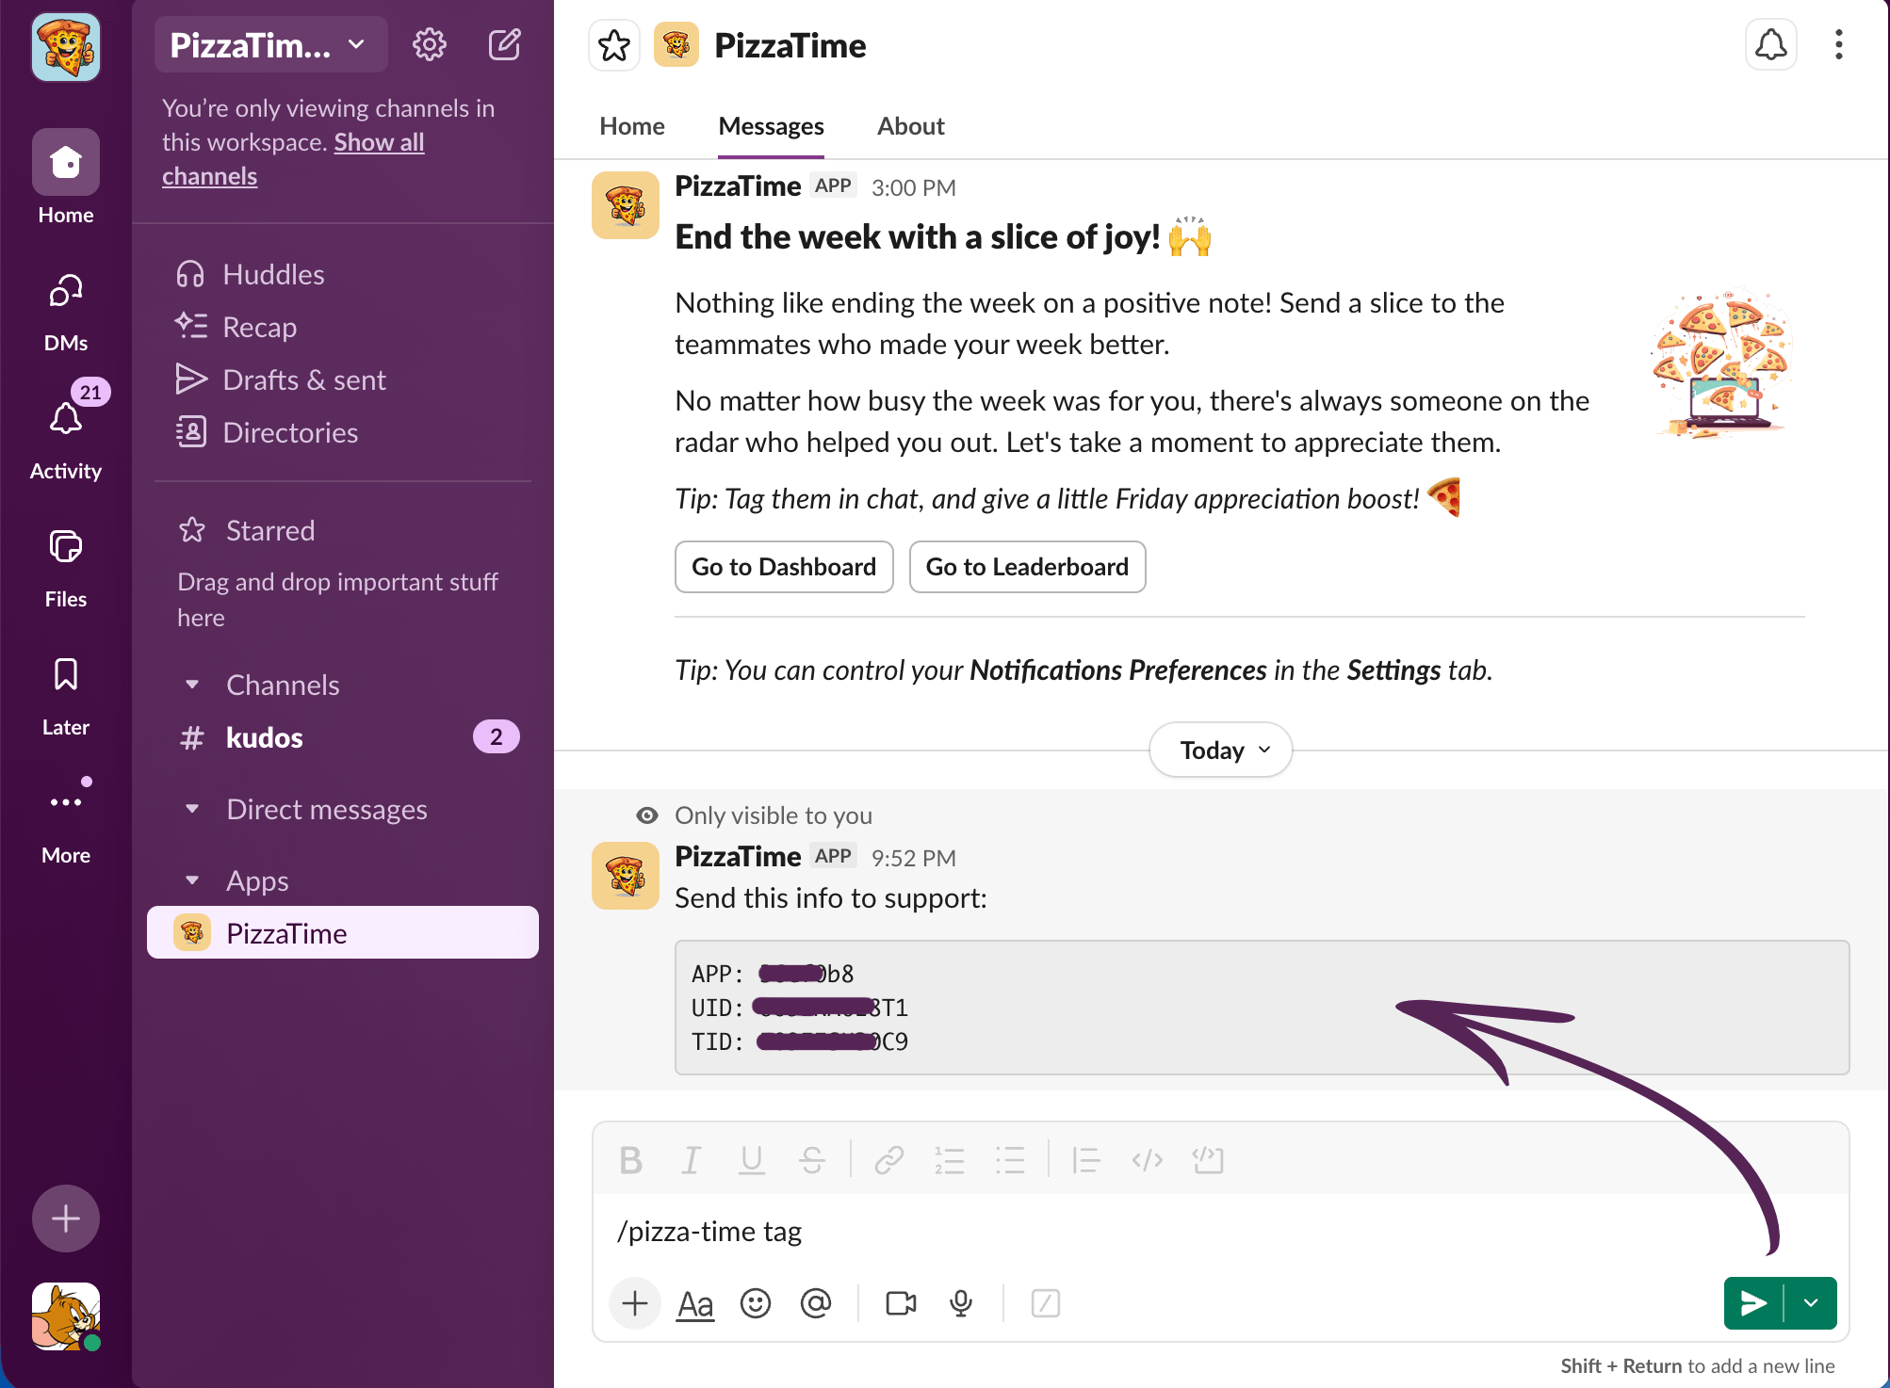Click the Show all channels link
1890x1388 pixels.
tap(379, 142)
